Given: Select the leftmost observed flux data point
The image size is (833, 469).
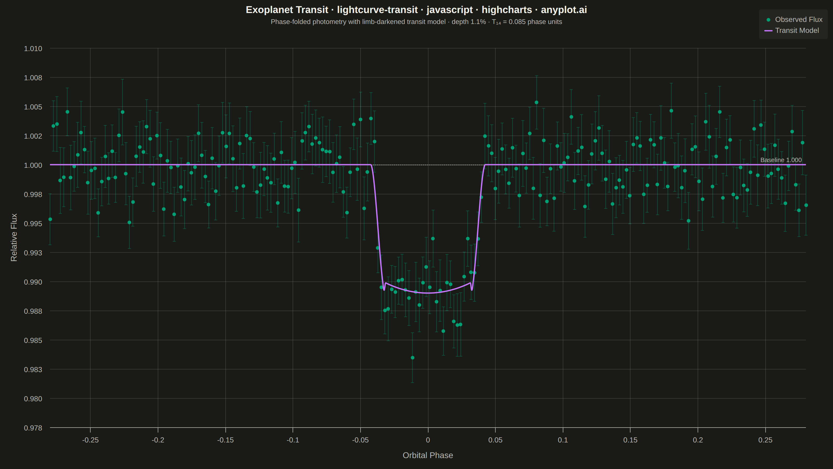Looking at the screenshot, I should tap(50, 219).
